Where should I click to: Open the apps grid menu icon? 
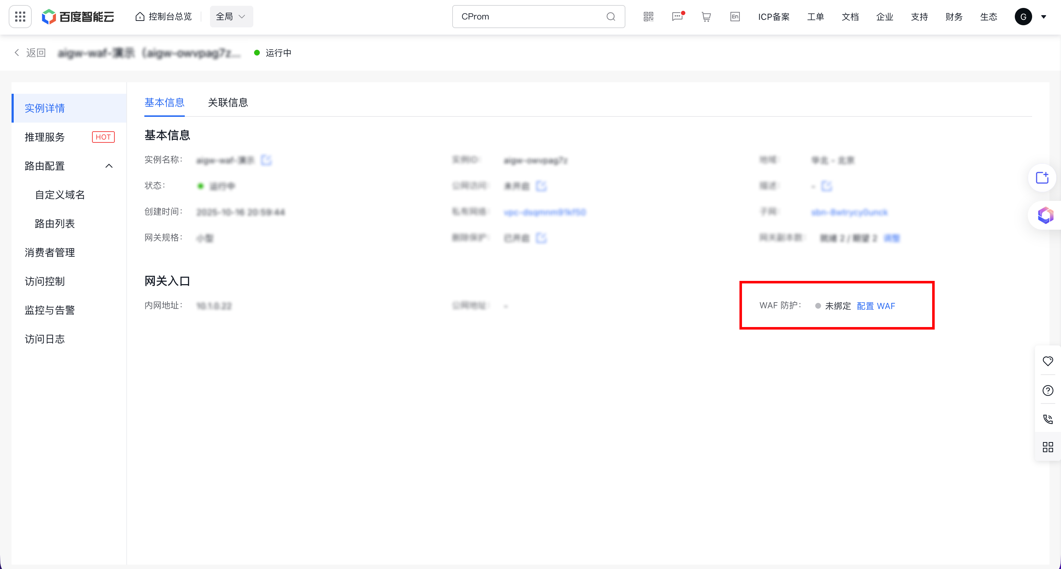coord(20,17)
